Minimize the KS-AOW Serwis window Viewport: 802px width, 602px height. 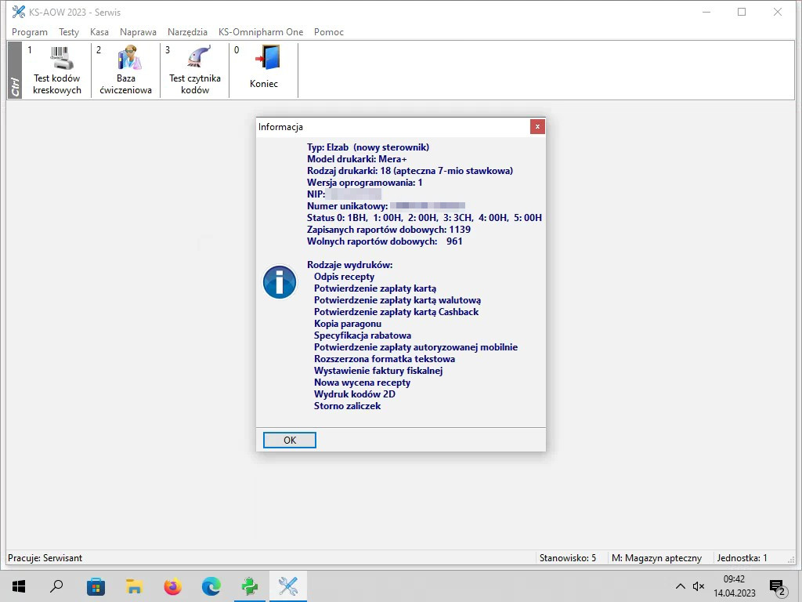coord(706,12)
